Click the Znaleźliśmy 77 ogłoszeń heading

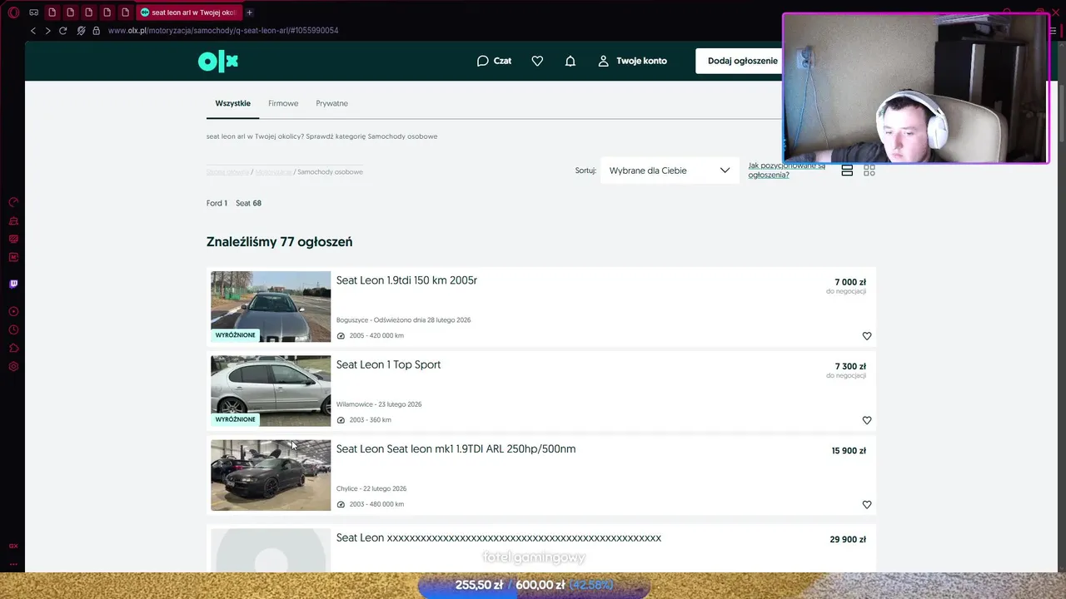tap(280, 242)
